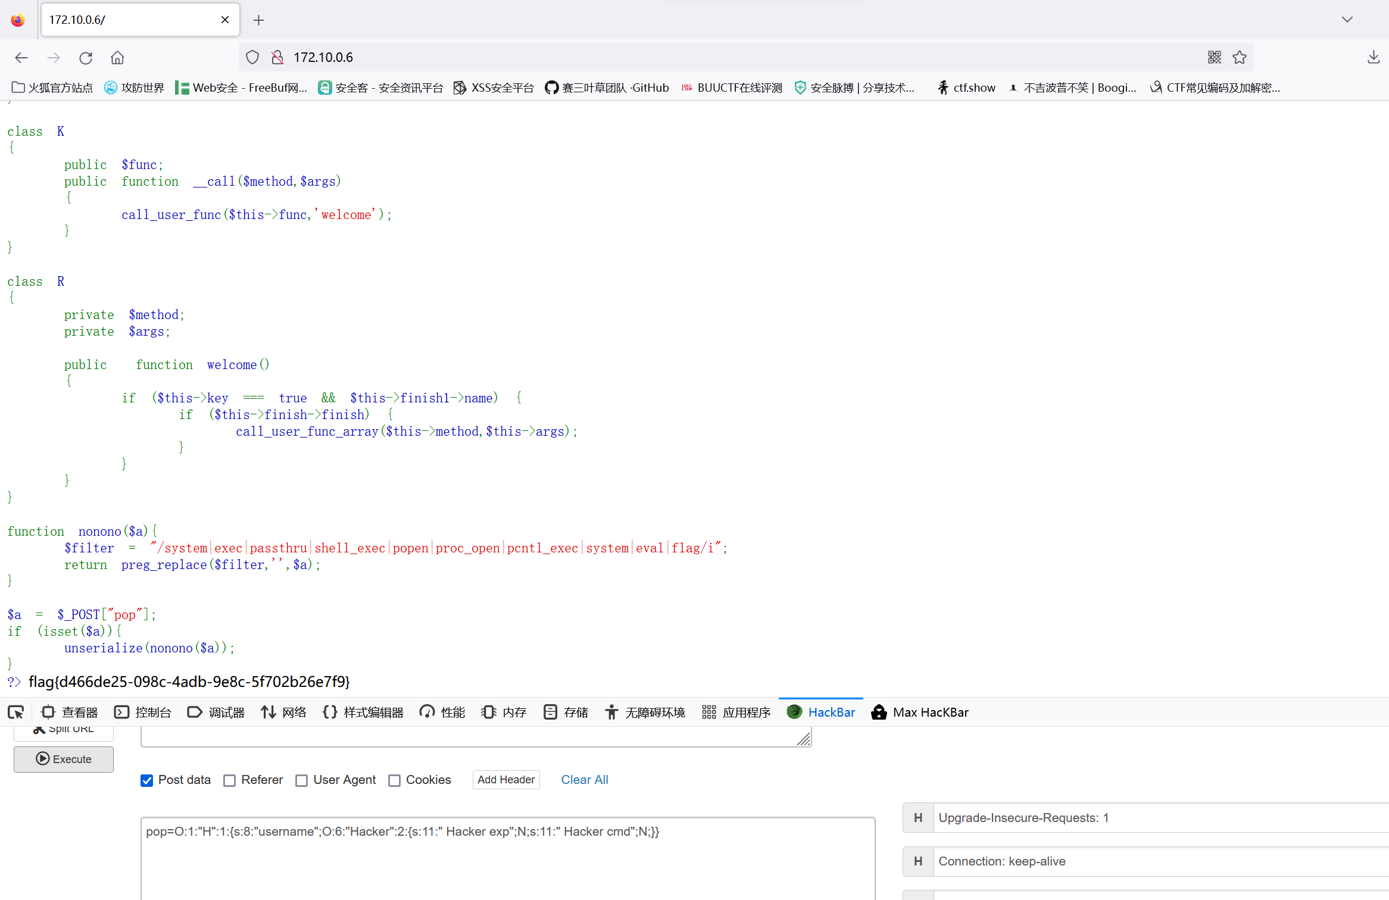
Task: Open the BUUCTF在线评测 bookmark
Action: tap(732, 87)
